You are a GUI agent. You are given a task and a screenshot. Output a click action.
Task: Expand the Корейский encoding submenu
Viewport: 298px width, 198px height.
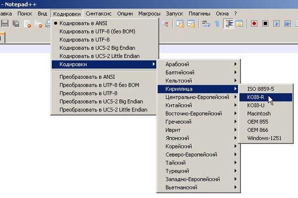(198, 146)
